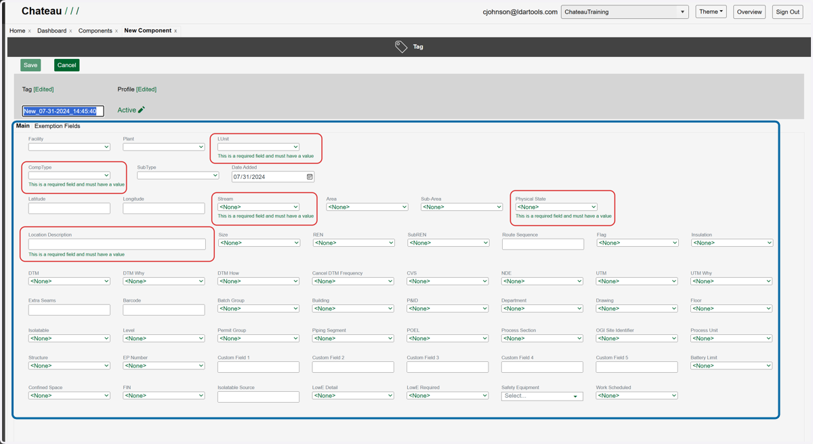Viewport: 813px width, 444px height.
Task: Save the new component
Action: click(x=30, y=65)
